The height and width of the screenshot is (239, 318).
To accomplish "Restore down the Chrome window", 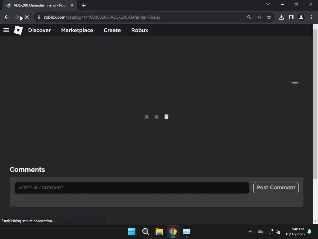I will tap(297, 4).
